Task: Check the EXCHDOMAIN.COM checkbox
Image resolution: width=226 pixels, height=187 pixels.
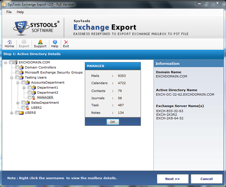Action: point(11,62)
